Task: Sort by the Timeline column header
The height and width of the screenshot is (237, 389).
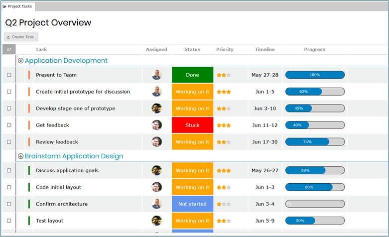Action: [264, 49]
